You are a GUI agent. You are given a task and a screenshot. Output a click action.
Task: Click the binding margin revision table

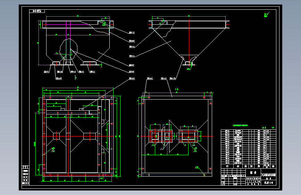[x=26, y=175]
